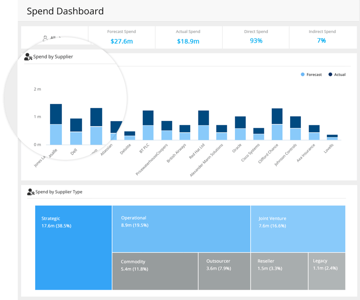Click the Spend by Supplier Type panel icon
This screenshot has height=300, width=360.
coord(30,191)
